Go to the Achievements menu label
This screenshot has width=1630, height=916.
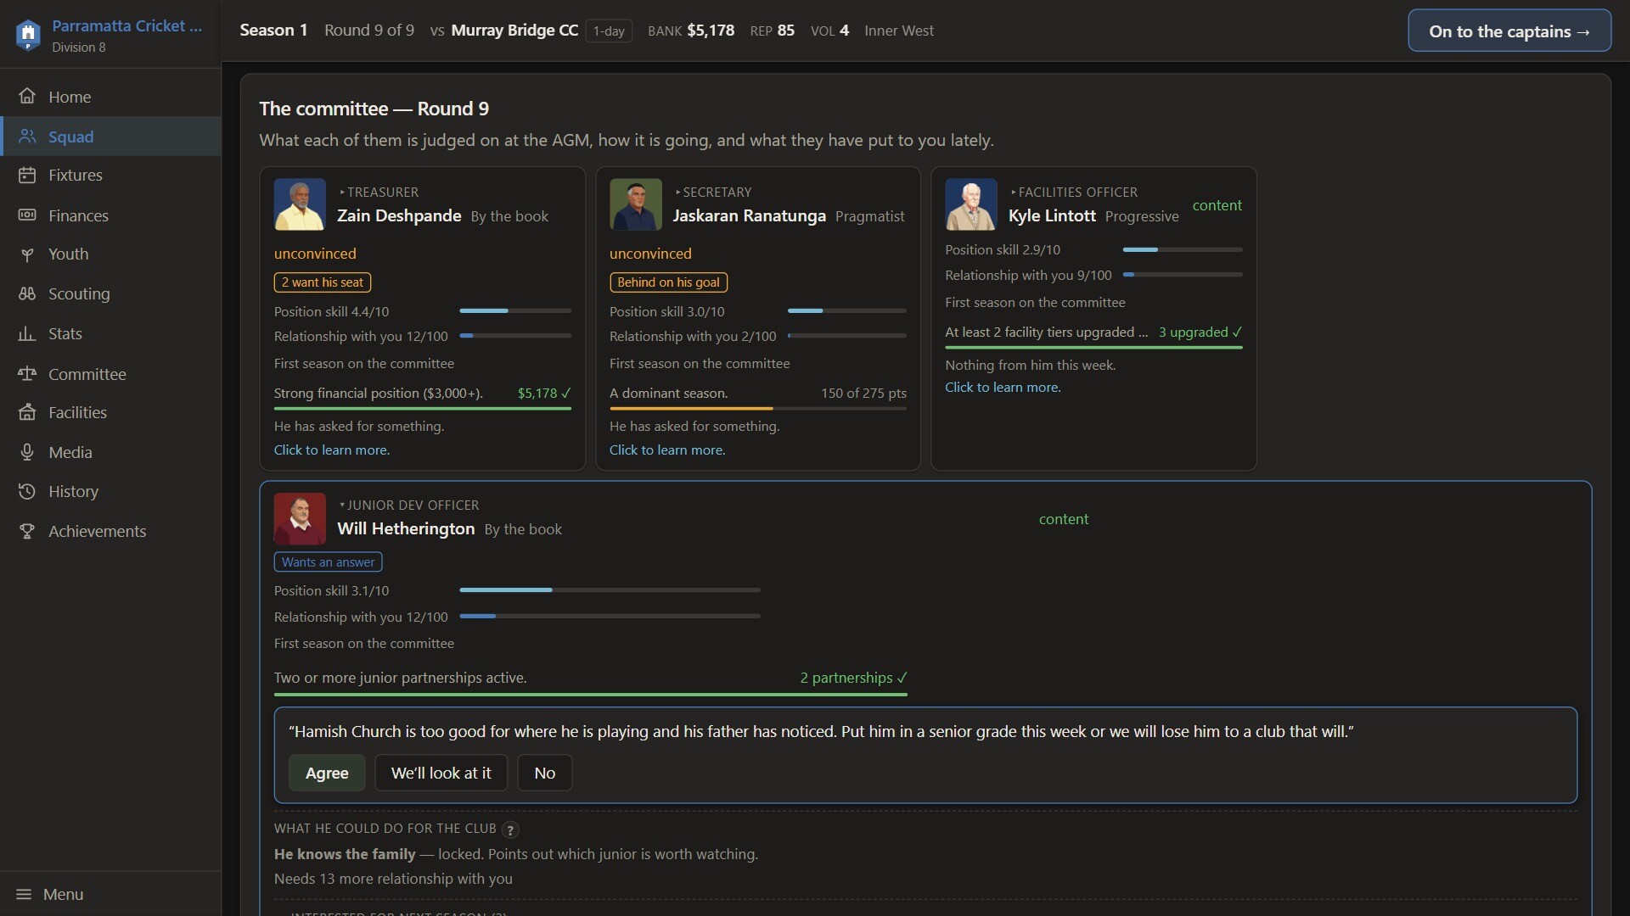click(98, 531)
